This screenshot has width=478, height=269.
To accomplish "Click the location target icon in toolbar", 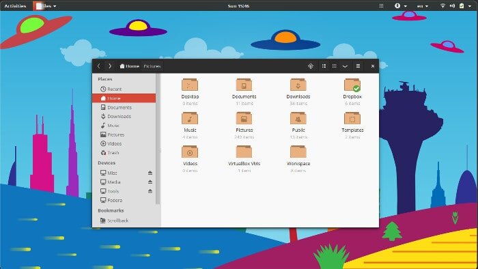I will tap(311, 66).
